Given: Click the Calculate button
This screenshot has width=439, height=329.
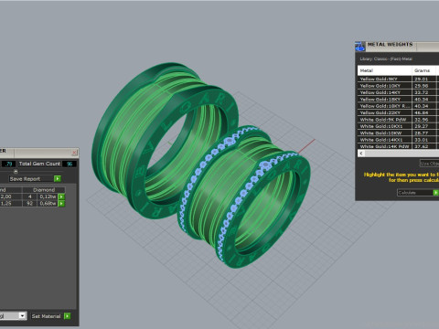Looking at the screenshot, I should tap(415, 193).
